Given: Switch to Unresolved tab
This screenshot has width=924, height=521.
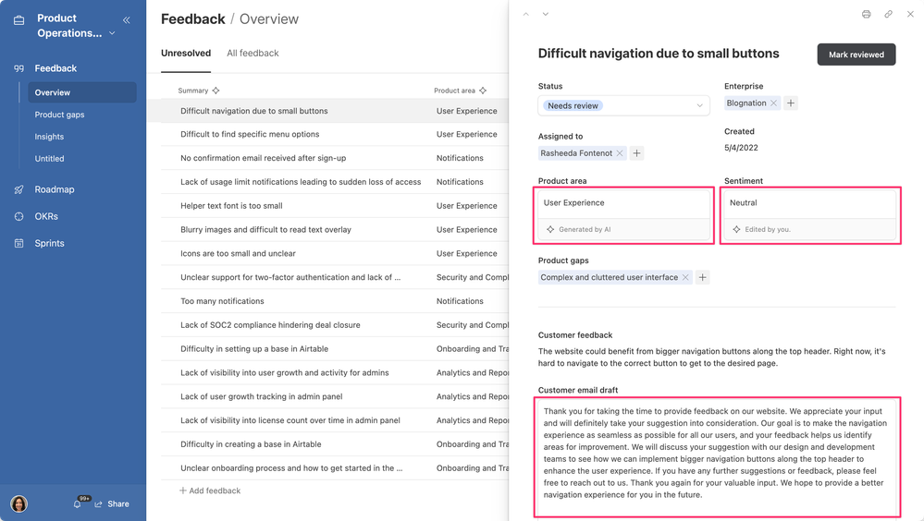Looking at the screenshot, I should point(186,53).
